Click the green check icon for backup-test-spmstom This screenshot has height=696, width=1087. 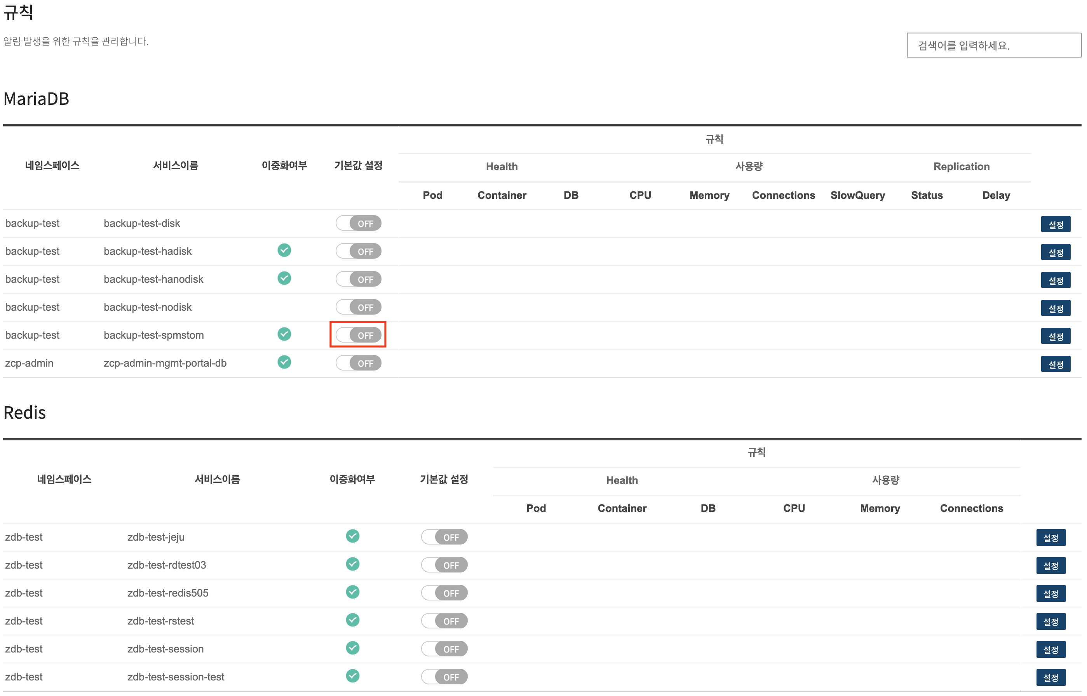(x=284, y=334)
